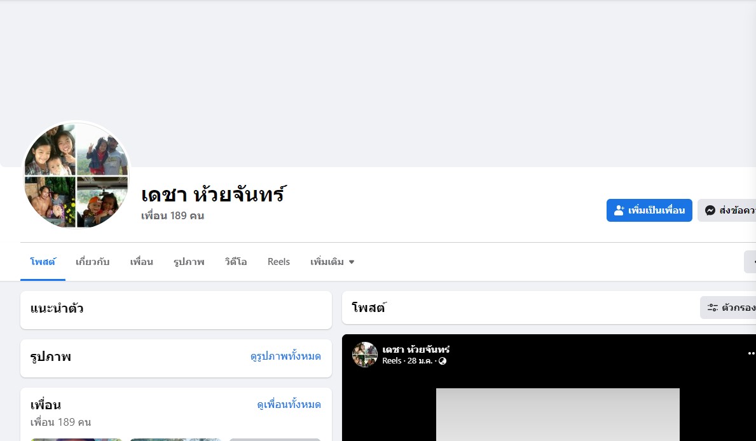Expand the เพิ่มเติม dropdown arrow
The width and height of the screenshot is (756, 441).
pos(352,262)
